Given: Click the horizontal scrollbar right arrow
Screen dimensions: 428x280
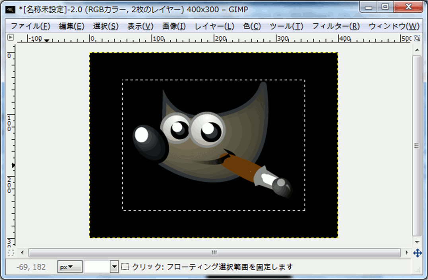Looking at the screenshot, I should point(407,253).
